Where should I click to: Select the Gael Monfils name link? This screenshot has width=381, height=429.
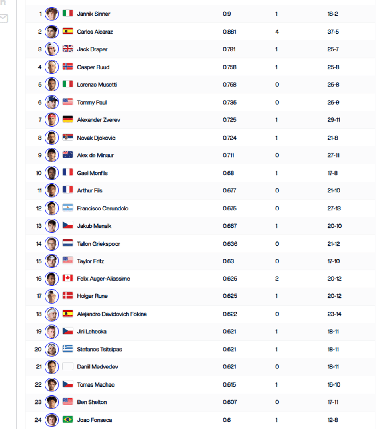coord(92,173)
